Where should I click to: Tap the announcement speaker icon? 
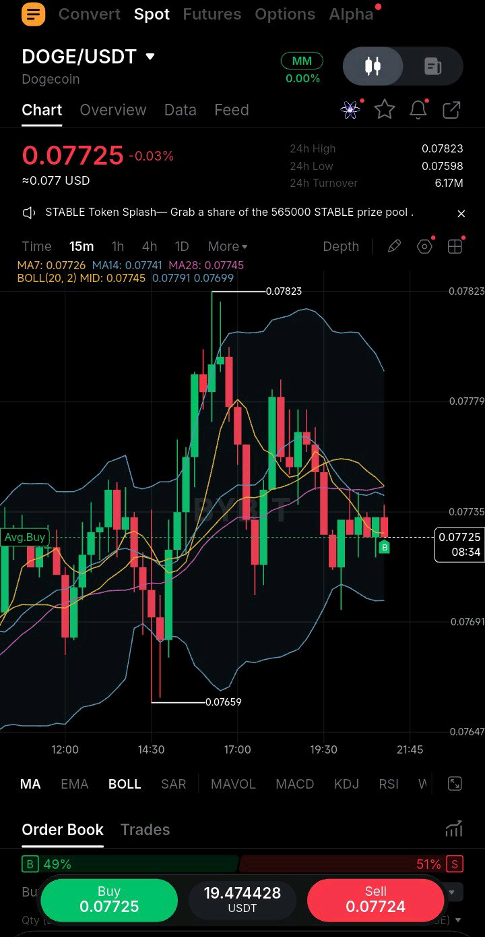coord(29,213)
